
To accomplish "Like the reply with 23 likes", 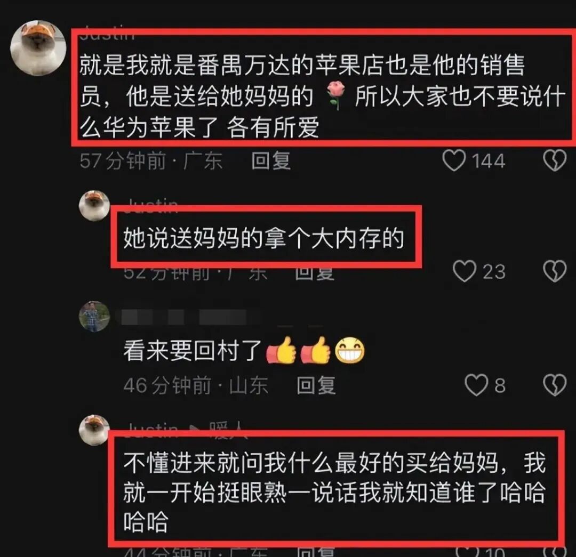I will tap(465, 271).
